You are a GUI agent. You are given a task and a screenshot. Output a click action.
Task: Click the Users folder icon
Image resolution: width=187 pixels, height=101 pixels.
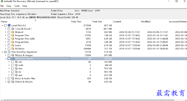coord(13,45)
